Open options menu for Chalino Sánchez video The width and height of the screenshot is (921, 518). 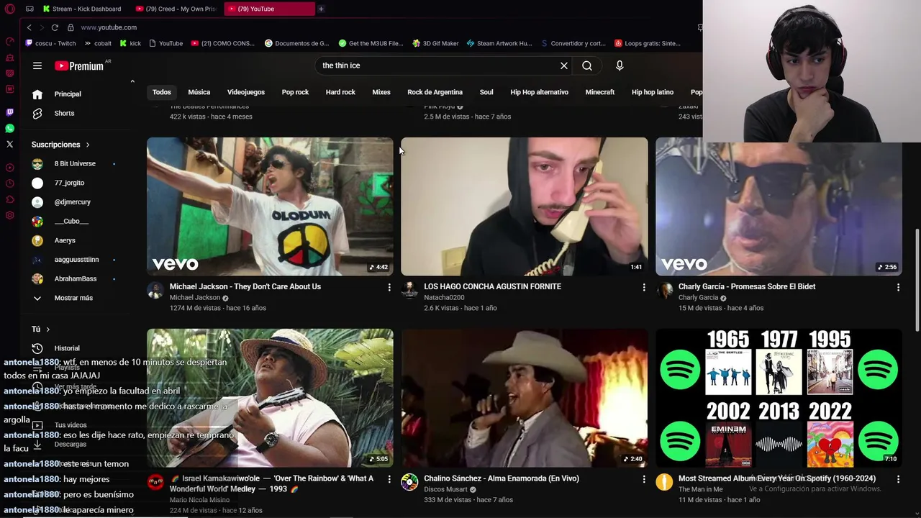pyautogui.click(x=644, y=479)
